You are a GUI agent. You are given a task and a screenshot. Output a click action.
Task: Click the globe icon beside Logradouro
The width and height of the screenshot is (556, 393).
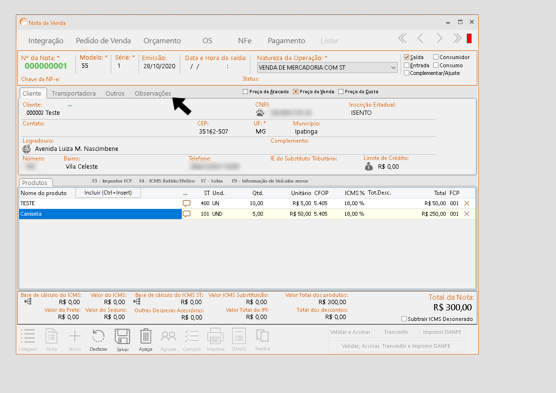pos(27,149)
